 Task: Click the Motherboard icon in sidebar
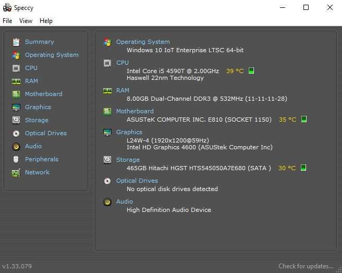(16, 94)
